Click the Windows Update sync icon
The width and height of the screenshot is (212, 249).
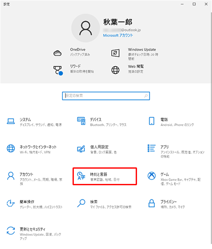[115, 53]
